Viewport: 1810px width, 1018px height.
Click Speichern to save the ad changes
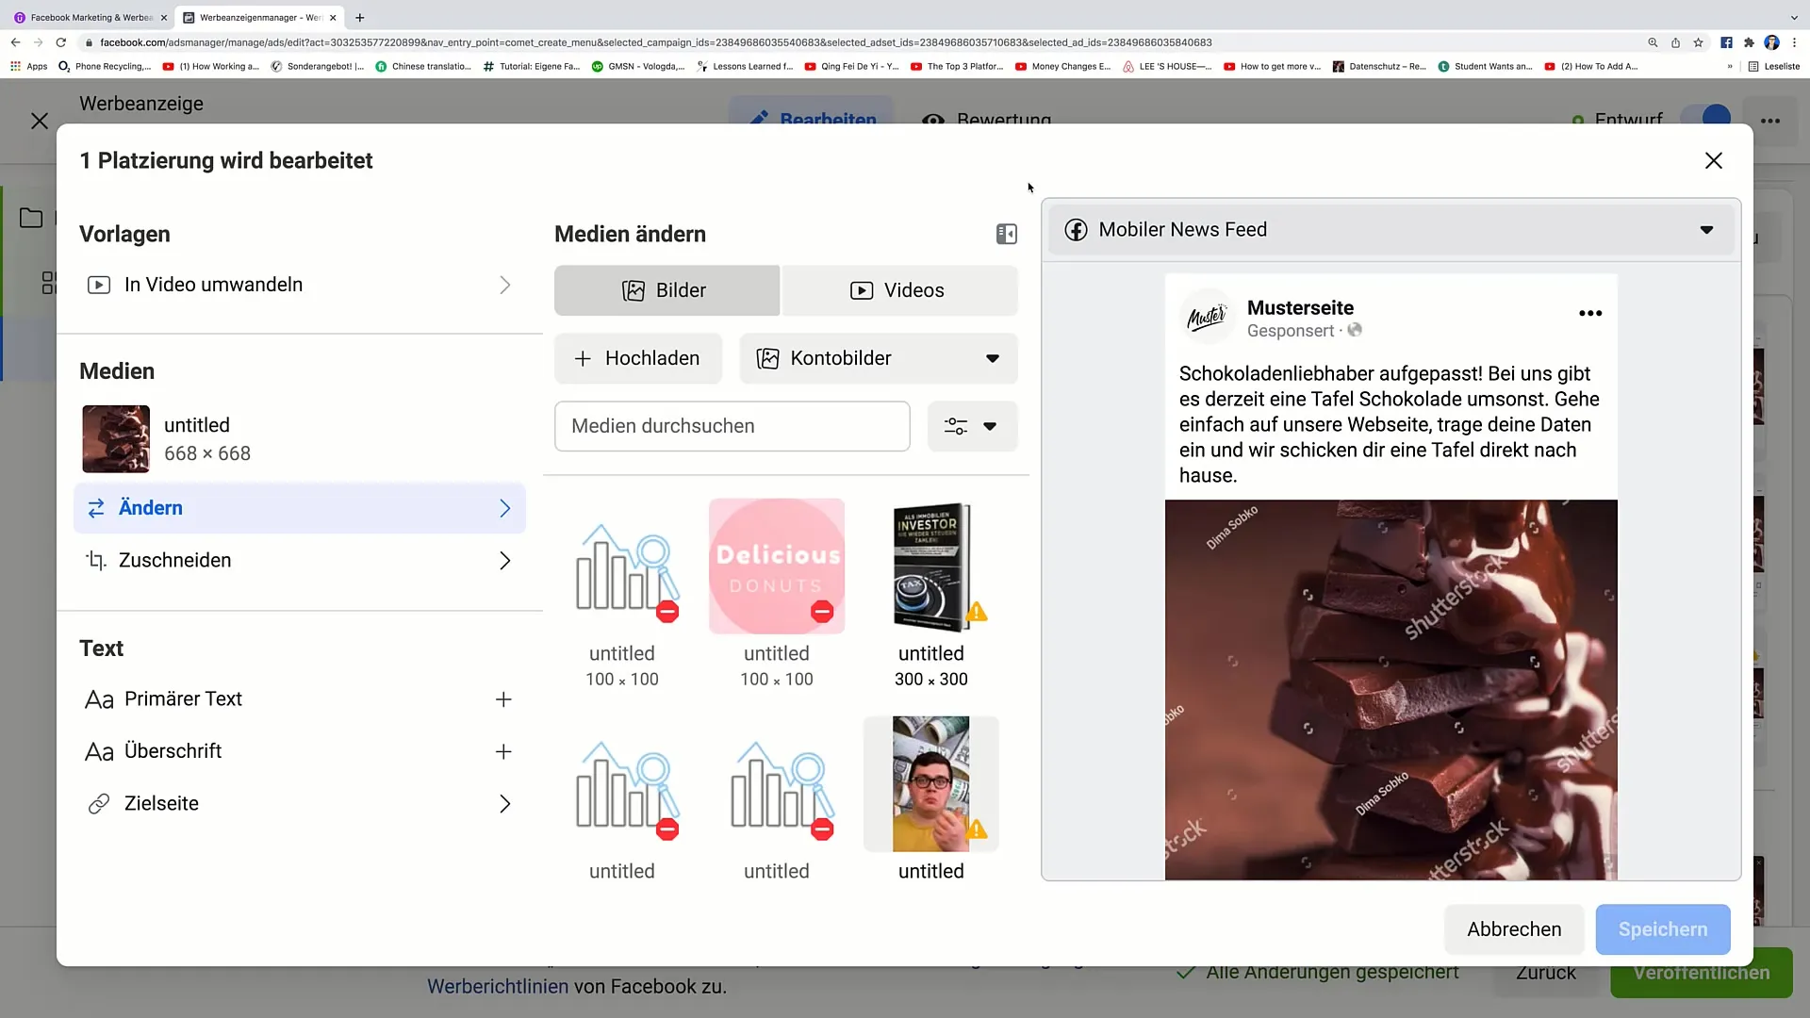(1662, 928)
